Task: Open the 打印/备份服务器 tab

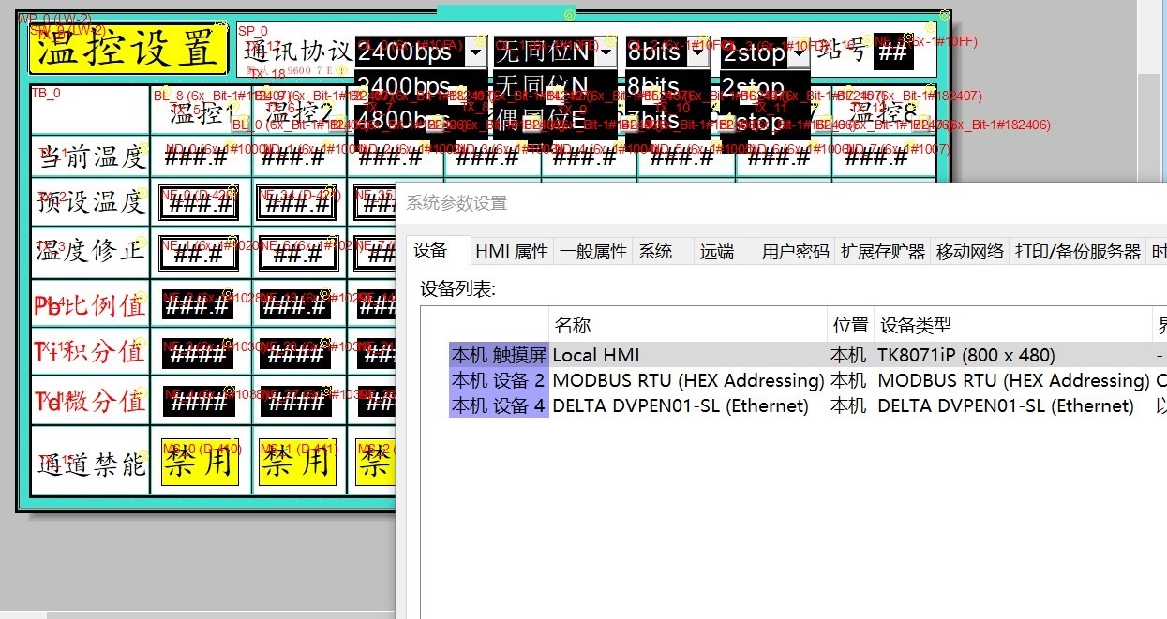Action: coord(1078,251)
